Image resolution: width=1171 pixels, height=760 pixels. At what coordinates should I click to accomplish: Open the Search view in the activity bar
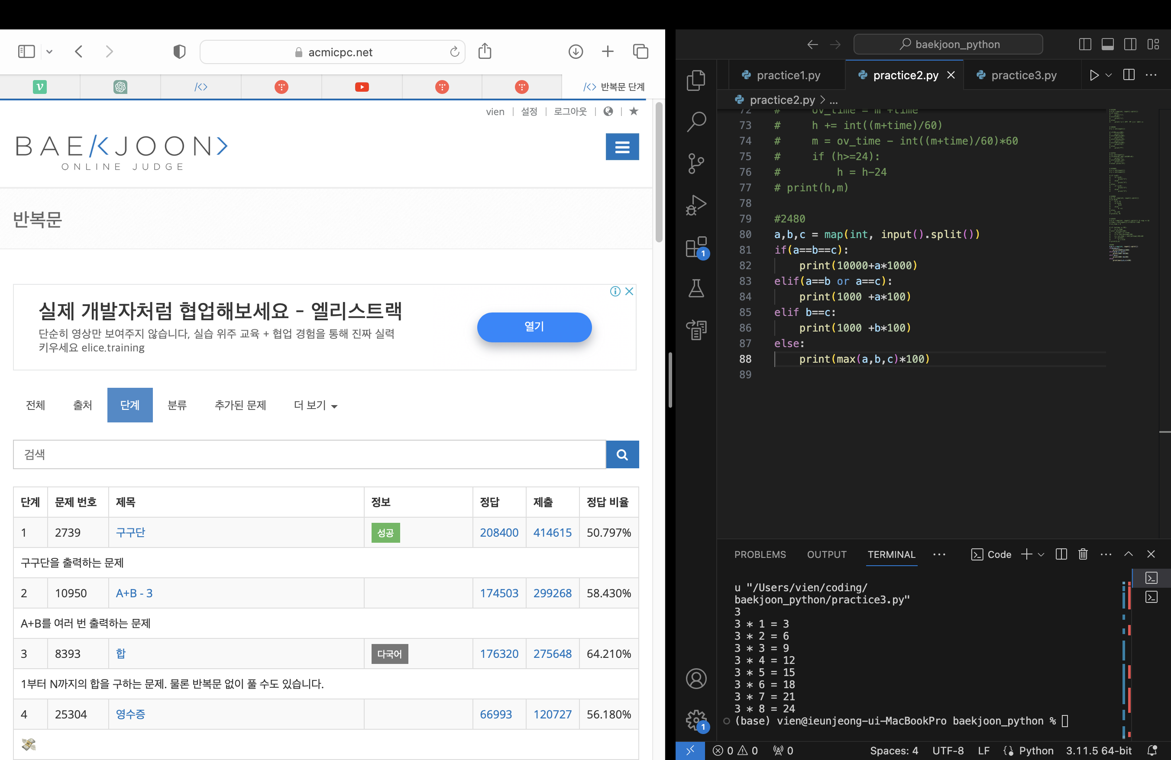coord(695,122)
